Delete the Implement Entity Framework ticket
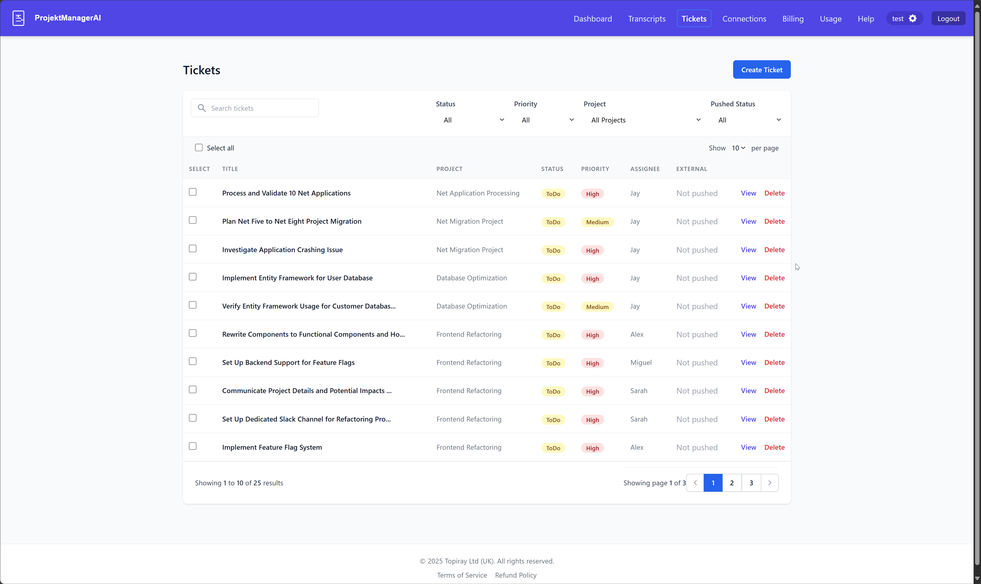Screen dimensions: 981x584 [x=774, y=278]
